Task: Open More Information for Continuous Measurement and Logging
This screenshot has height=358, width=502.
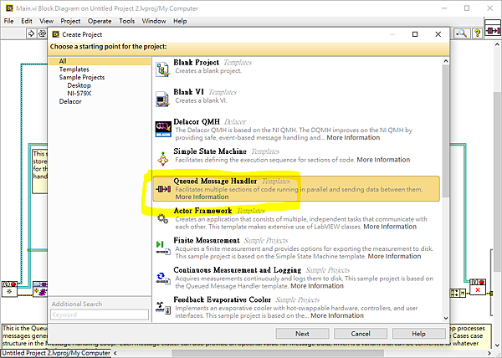Action: [x=317, y=286]
